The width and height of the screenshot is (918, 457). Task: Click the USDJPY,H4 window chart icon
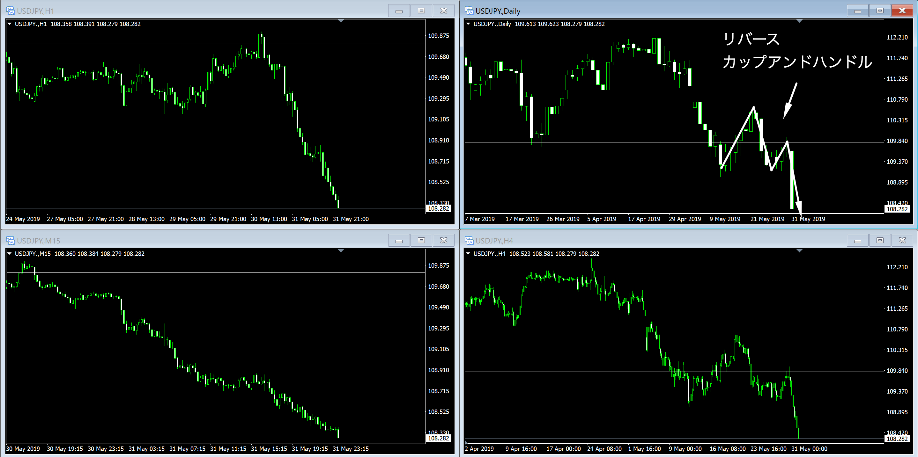pos(469,241)
